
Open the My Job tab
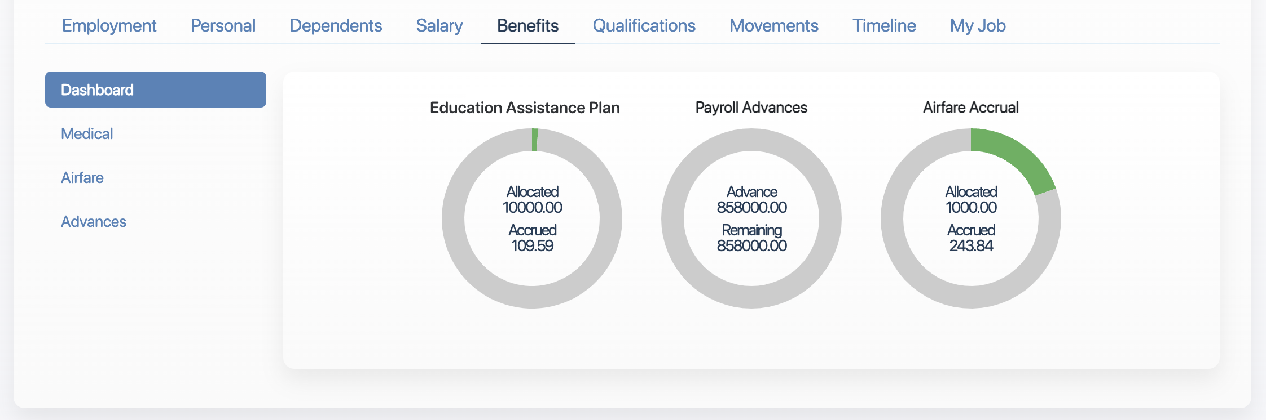tap(978, 25)
